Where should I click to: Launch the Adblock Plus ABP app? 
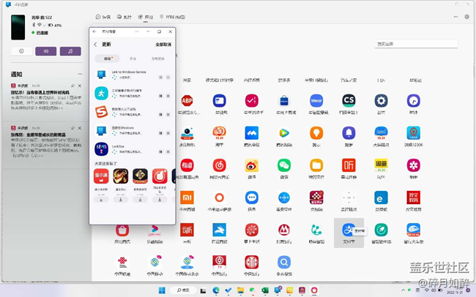[187, 101]
